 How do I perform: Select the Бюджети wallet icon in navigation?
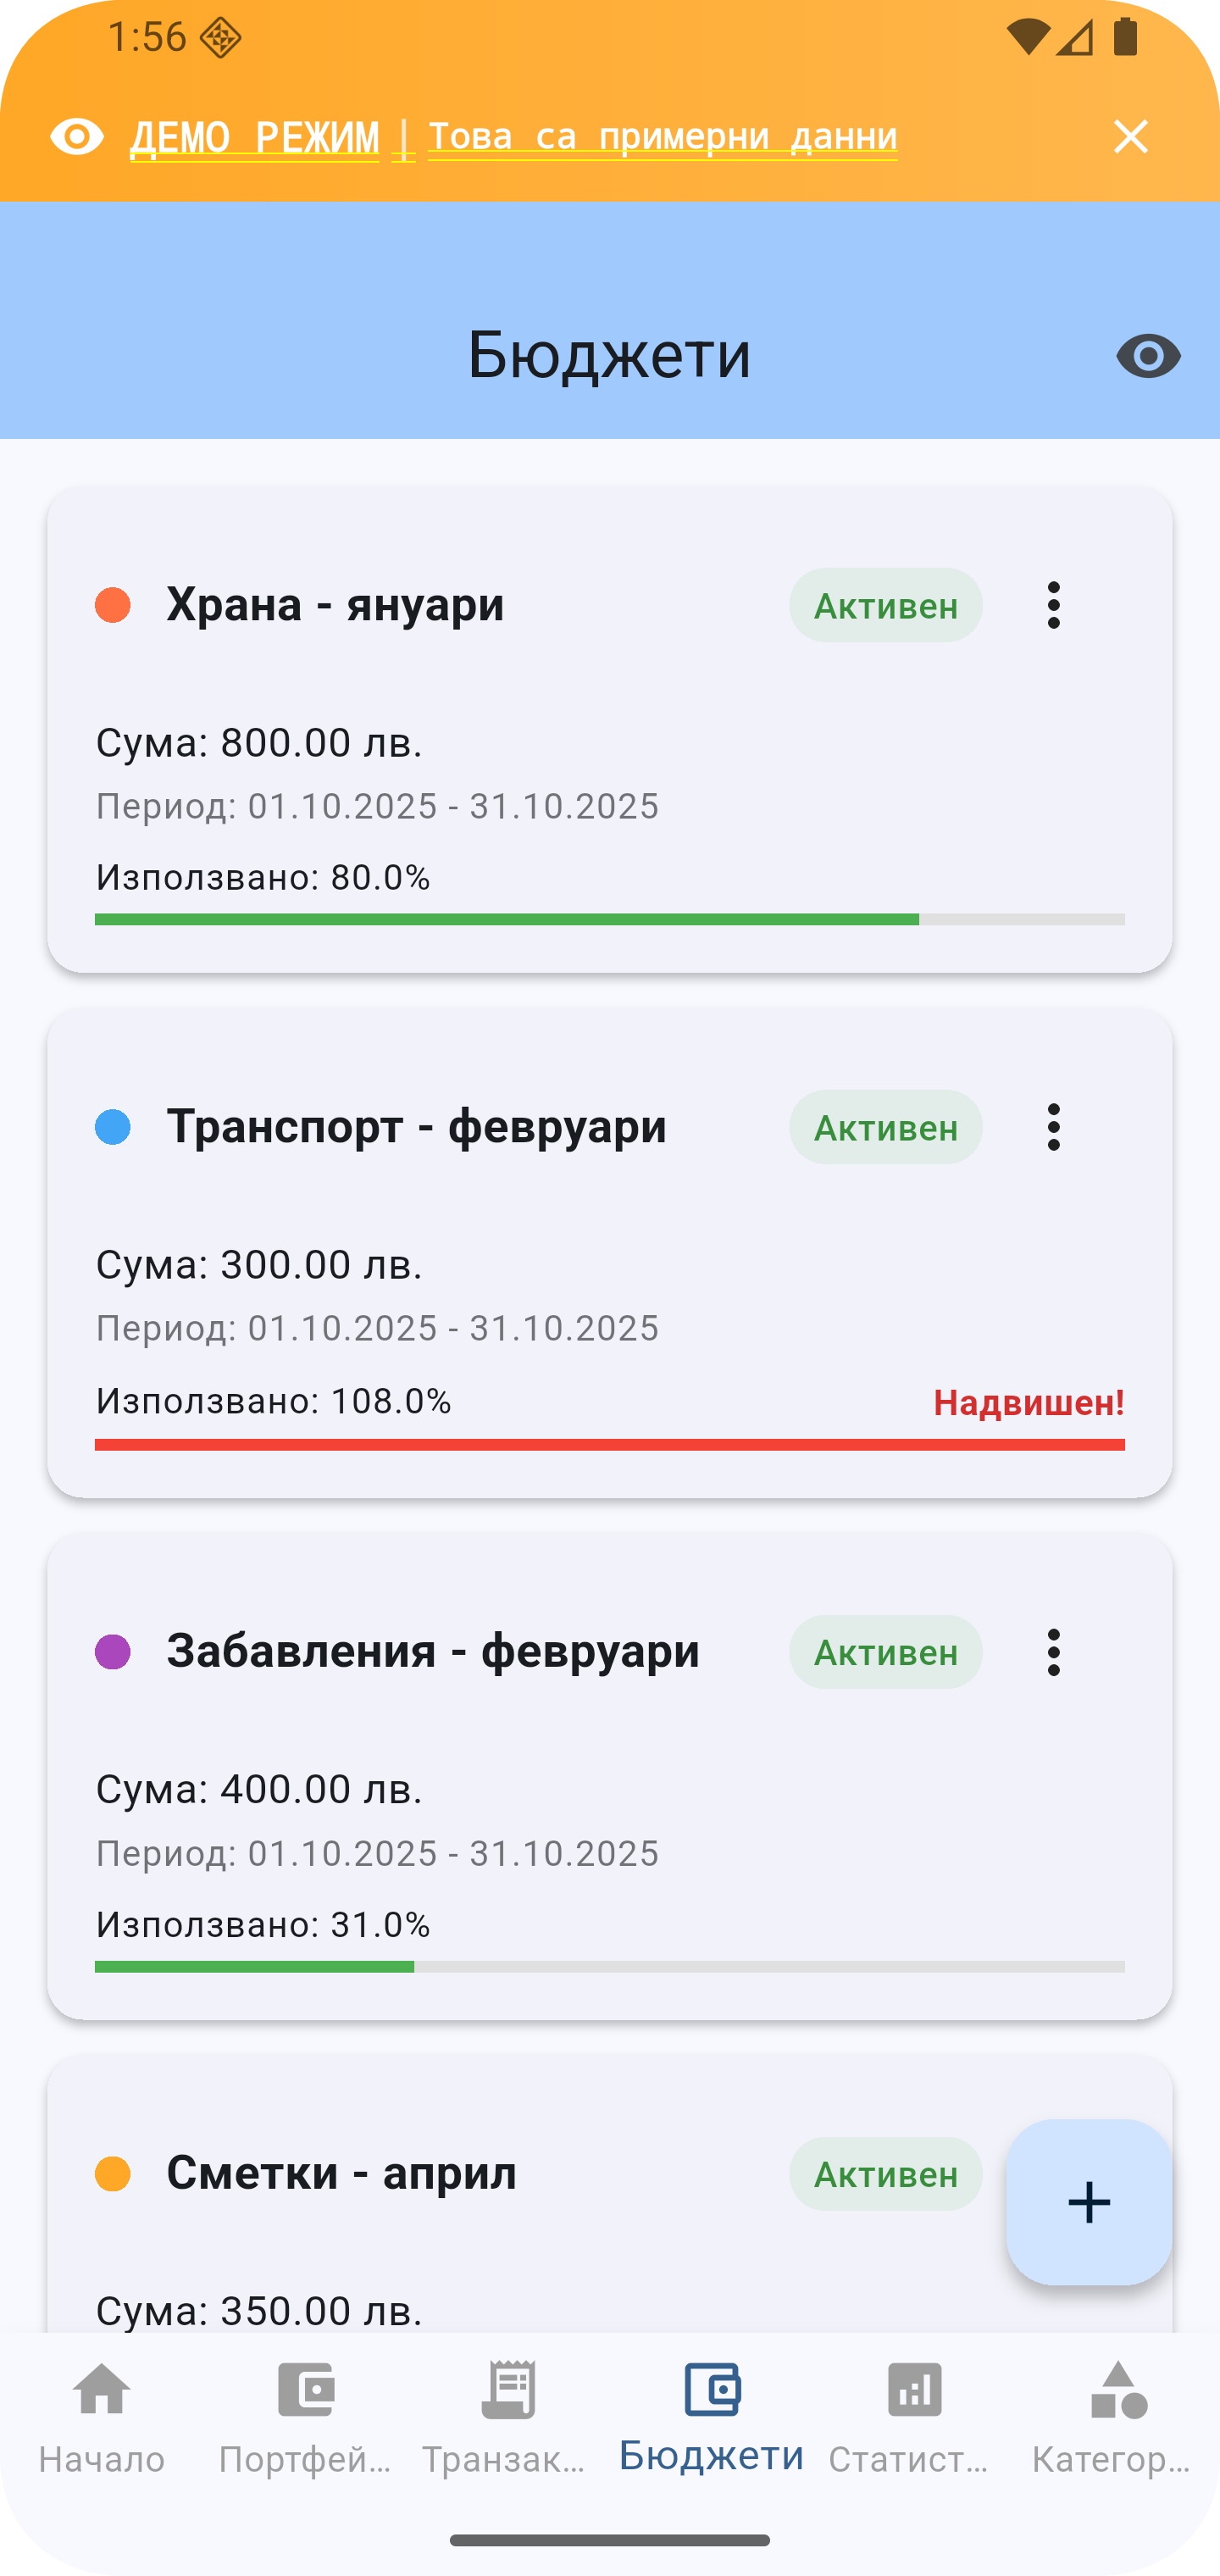pos(712,2388)
